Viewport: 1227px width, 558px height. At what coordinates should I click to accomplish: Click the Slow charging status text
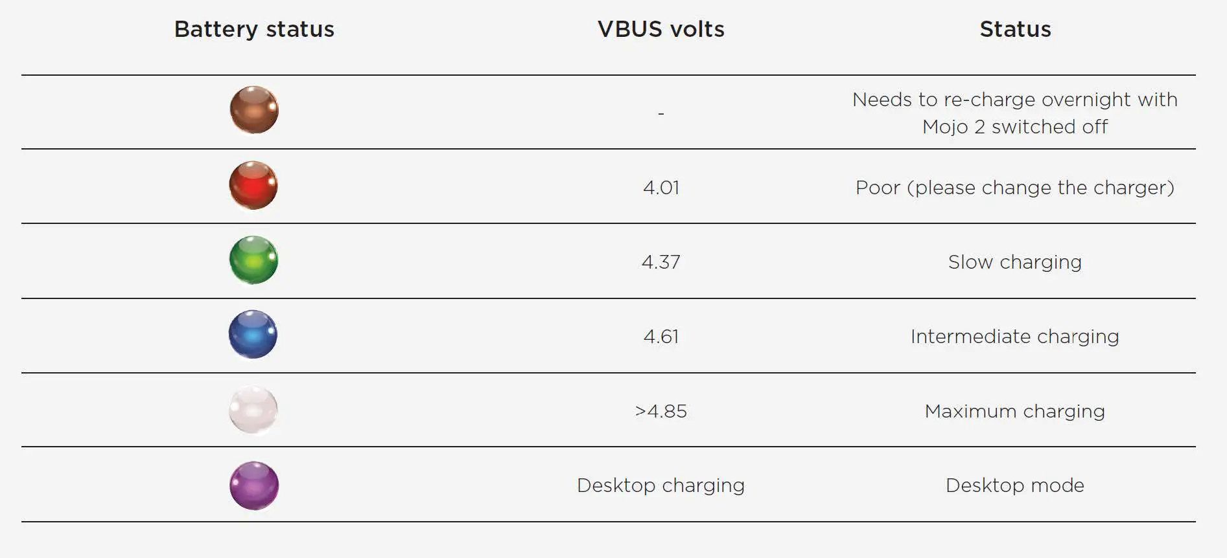coord(1014,262)
